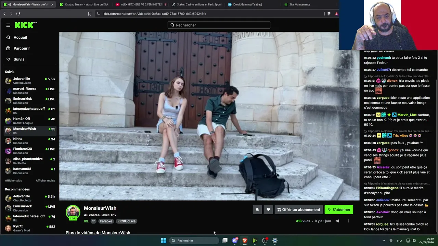Image resolution: width=438 pixels, height=246 pixels.
Task: Expand followed list with Afficher plus
Action: click(13, 181)
